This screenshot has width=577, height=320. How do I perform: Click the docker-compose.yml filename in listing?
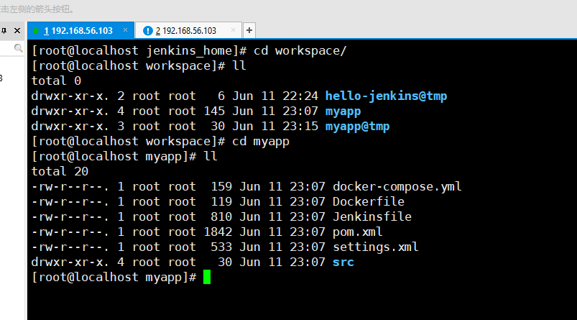[x=397, y=187]
